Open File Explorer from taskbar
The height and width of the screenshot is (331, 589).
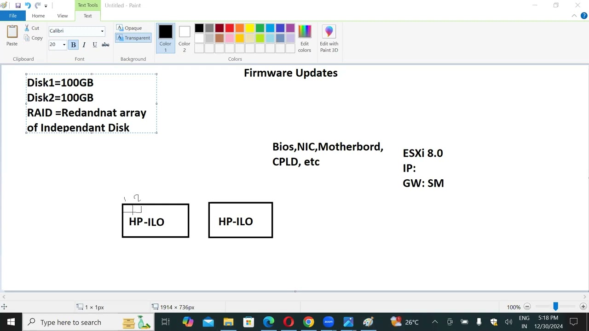[x=228, y=322]
